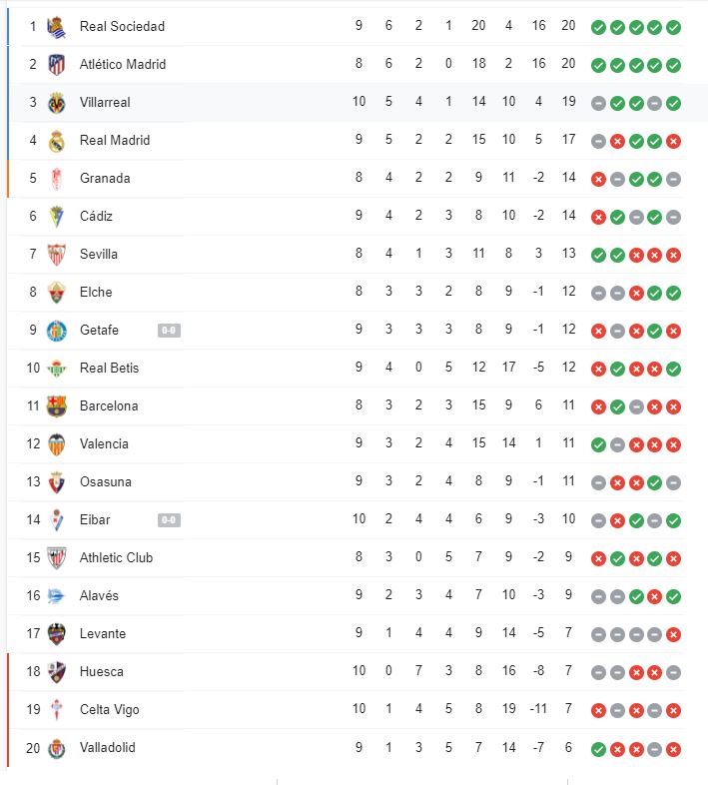
Task: Click the Villarreal yellow crest icon
Action: (x=56, y=103)
